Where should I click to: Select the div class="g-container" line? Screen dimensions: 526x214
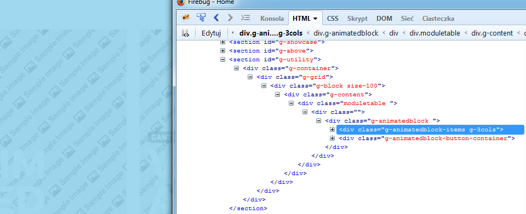click(290, 68)
